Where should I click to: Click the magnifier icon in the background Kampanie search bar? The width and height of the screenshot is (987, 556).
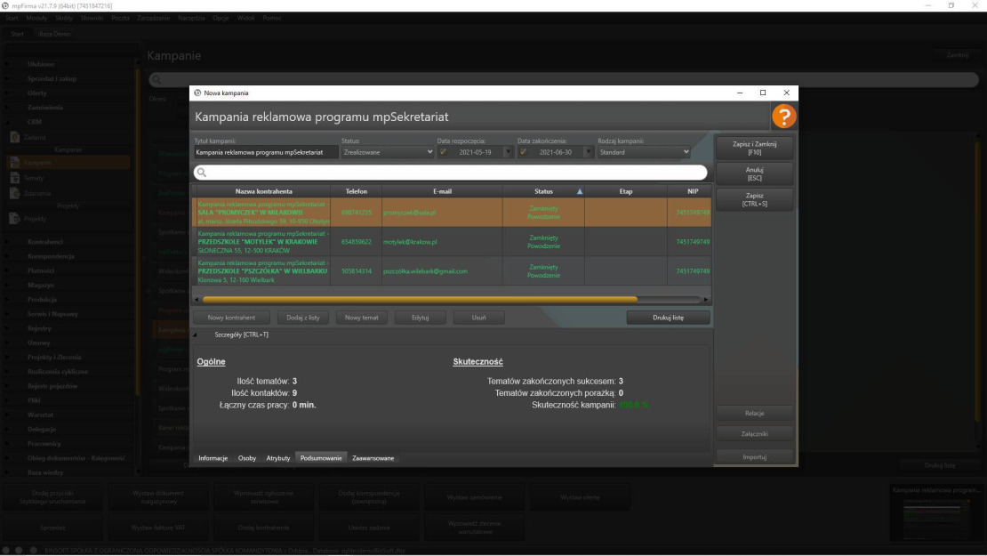[x=156, y=80]
